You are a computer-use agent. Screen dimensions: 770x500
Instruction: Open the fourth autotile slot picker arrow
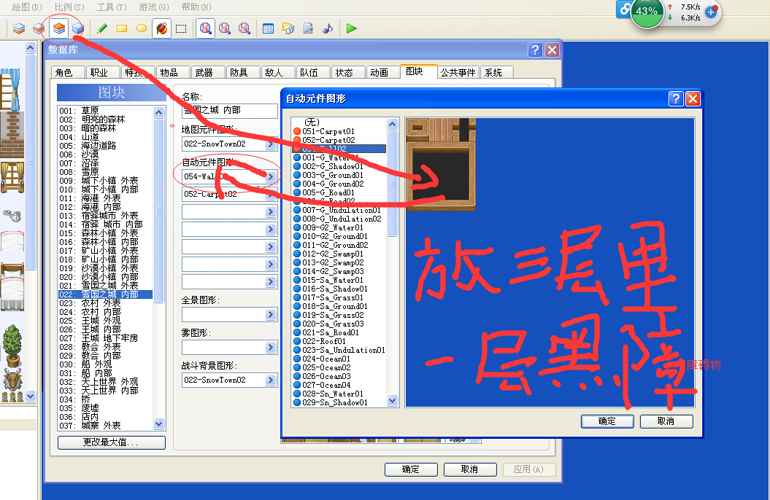271,230
